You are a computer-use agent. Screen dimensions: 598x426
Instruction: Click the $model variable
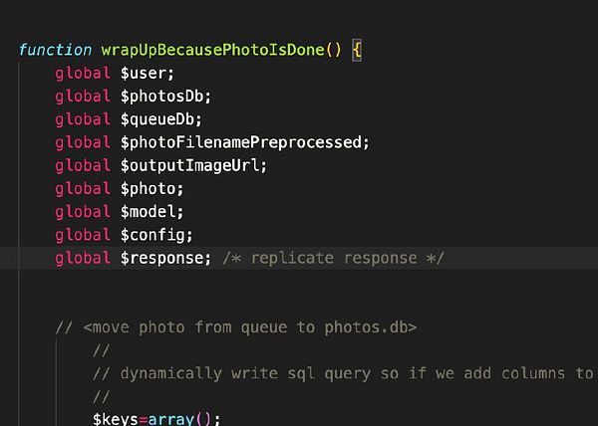(x=151, y=211)
